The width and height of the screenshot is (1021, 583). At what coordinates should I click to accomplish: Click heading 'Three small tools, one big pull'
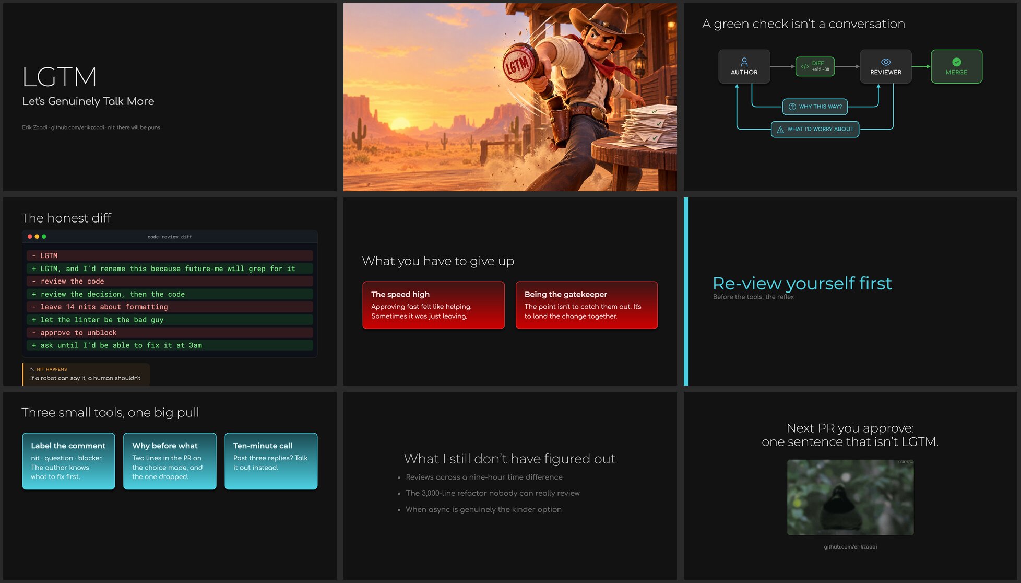pyautogui.click(x=110, y=412)
